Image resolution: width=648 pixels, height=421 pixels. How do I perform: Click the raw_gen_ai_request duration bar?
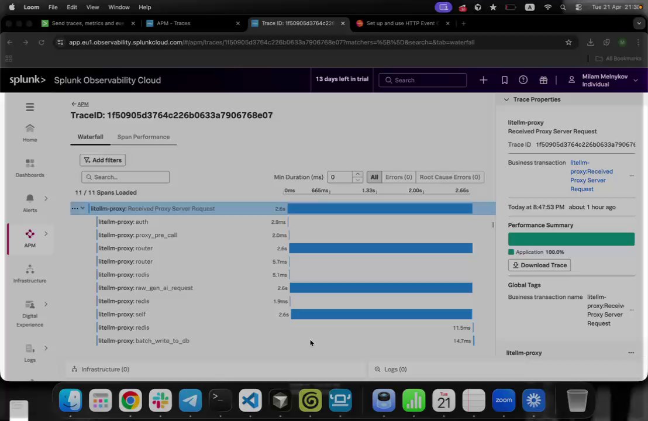point(381,288)
